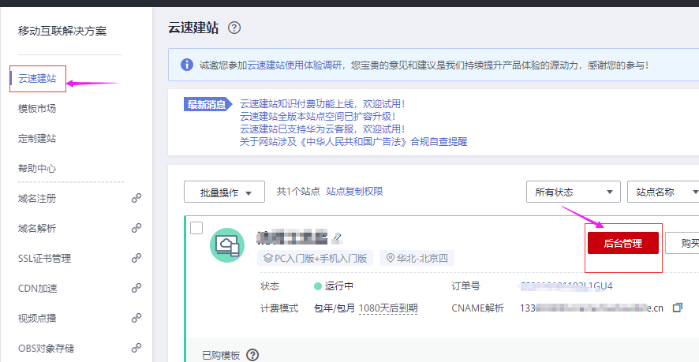Viewport: 699px width, 362px height.
Task: Click the red 后台管理 button
Action: 622,243
